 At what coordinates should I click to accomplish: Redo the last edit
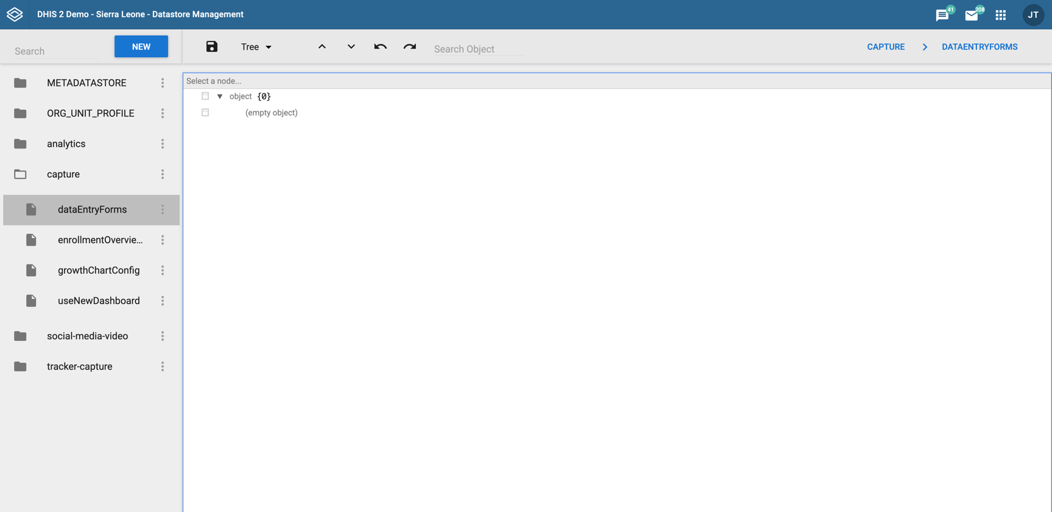point(410,46)
